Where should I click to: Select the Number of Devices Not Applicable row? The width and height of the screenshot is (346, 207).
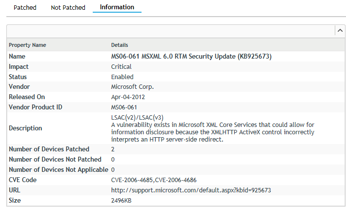[58, 170]
